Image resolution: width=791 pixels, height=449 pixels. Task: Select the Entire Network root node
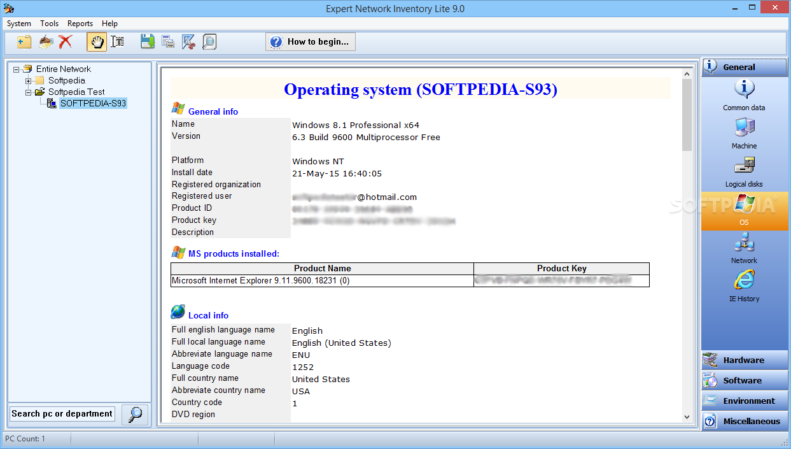point(63,69)
